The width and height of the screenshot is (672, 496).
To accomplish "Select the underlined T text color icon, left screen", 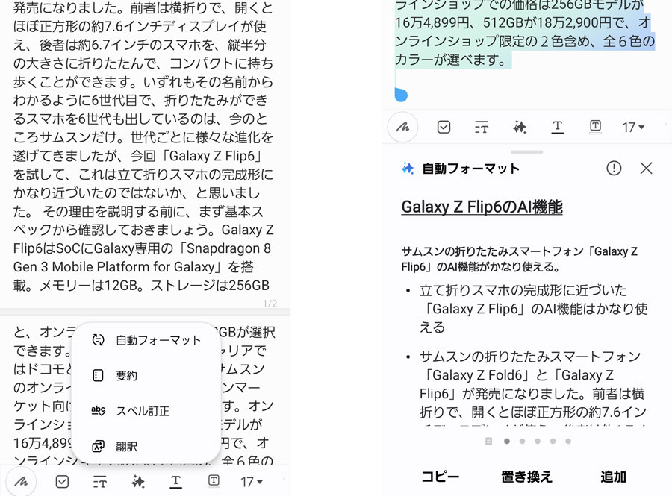I will [175, 482].
